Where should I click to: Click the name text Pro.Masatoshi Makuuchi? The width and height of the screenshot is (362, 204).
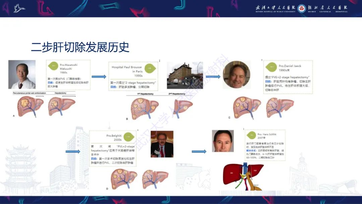click(69, 67)
